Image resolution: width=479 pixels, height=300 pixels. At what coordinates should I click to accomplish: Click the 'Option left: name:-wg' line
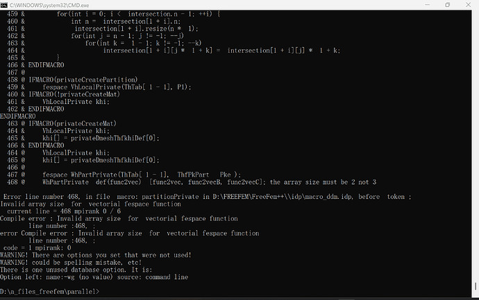click(94, 277)
